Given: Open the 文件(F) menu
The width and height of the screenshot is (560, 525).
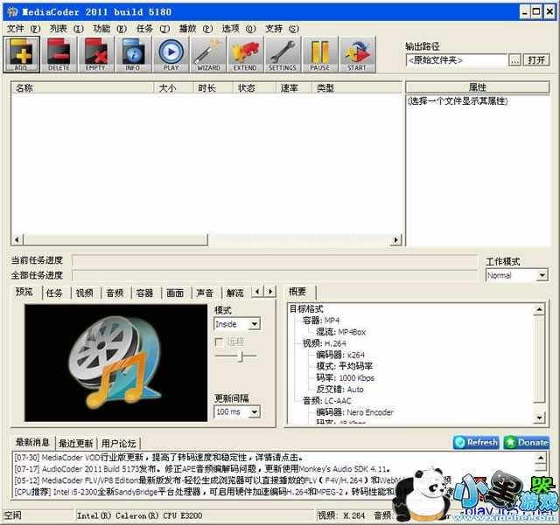Looking at the screenshot, I should (24, 29).
